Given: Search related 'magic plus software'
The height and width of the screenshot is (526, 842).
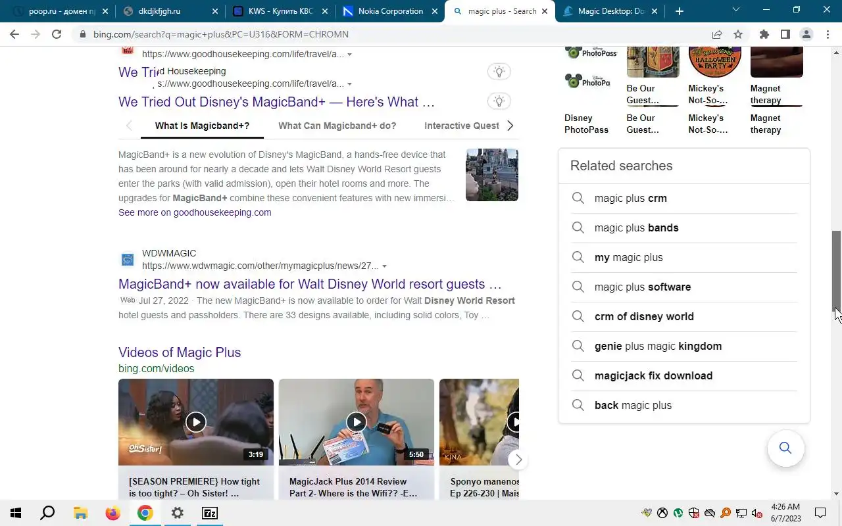Looking at the screenshot, I should pyautogui.click(x=684, y=287).
